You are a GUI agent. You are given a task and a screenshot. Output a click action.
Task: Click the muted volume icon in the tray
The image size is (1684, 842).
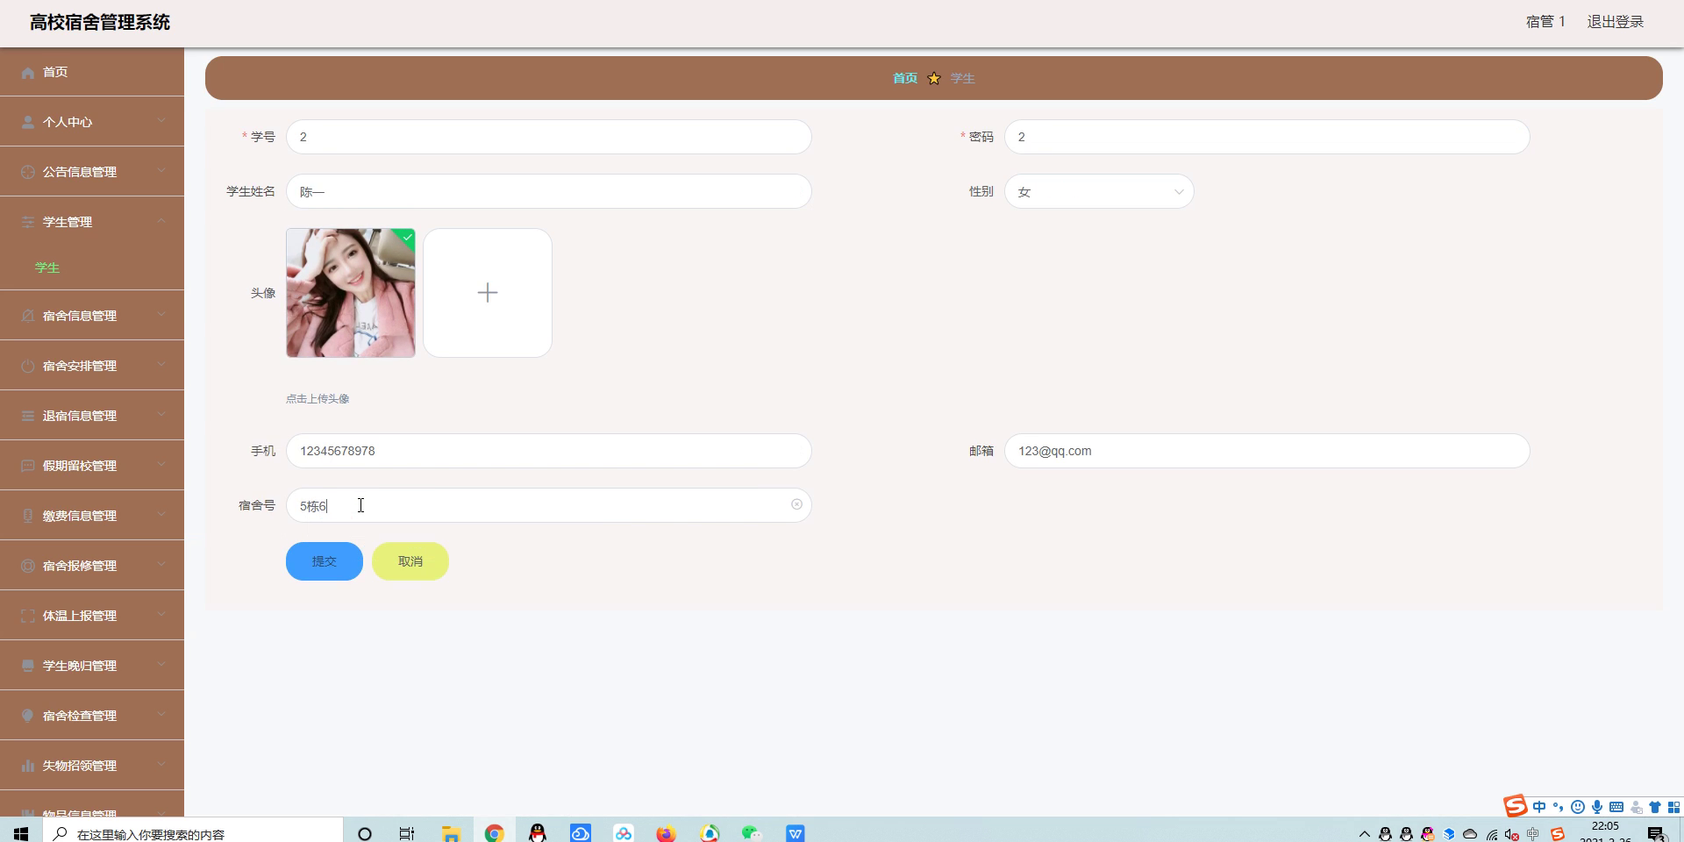point(1512,835)
